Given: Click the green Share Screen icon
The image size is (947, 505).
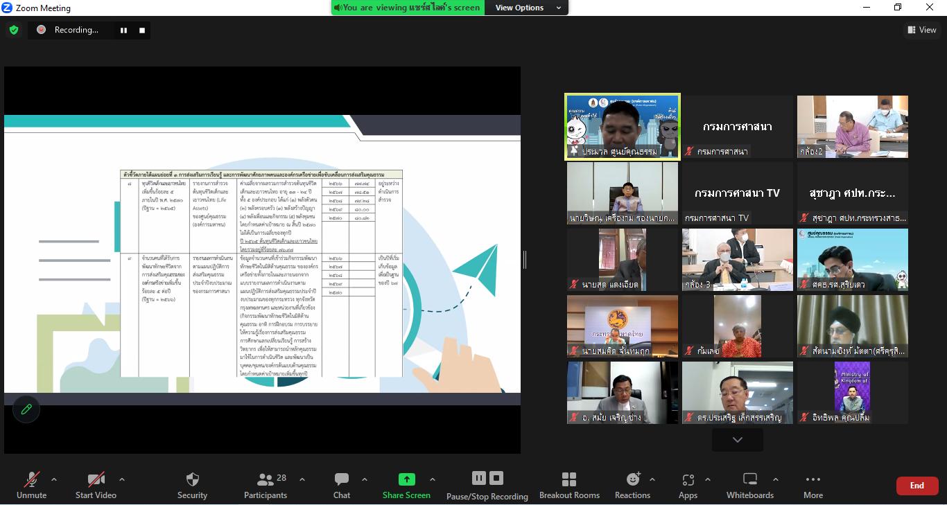Looking at the screenshot, I should pyautogui.click(x=406, y=479).
